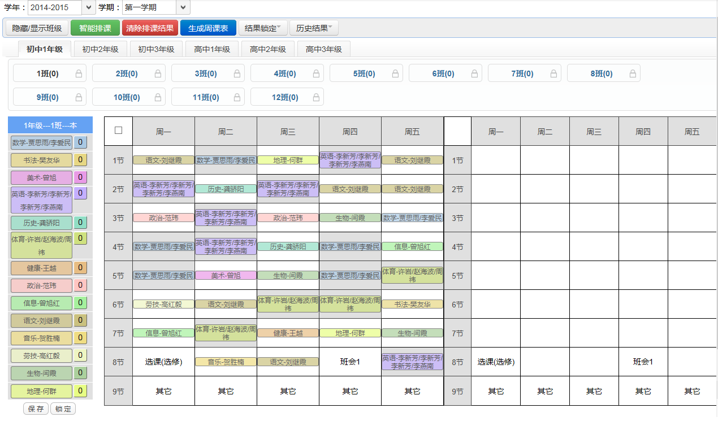
Task: Click 生物-闫霞 lesson in 周四 3节
Action: (x=350, y=218)
